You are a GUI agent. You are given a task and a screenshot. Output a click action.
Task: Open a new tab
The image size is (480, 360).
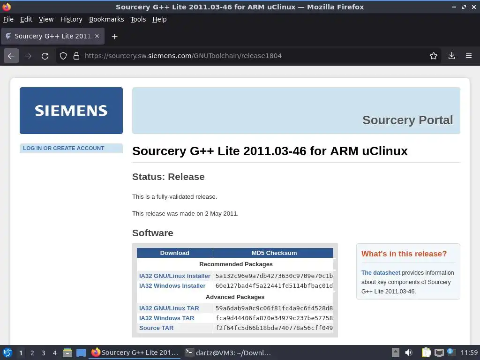(114, 37)
